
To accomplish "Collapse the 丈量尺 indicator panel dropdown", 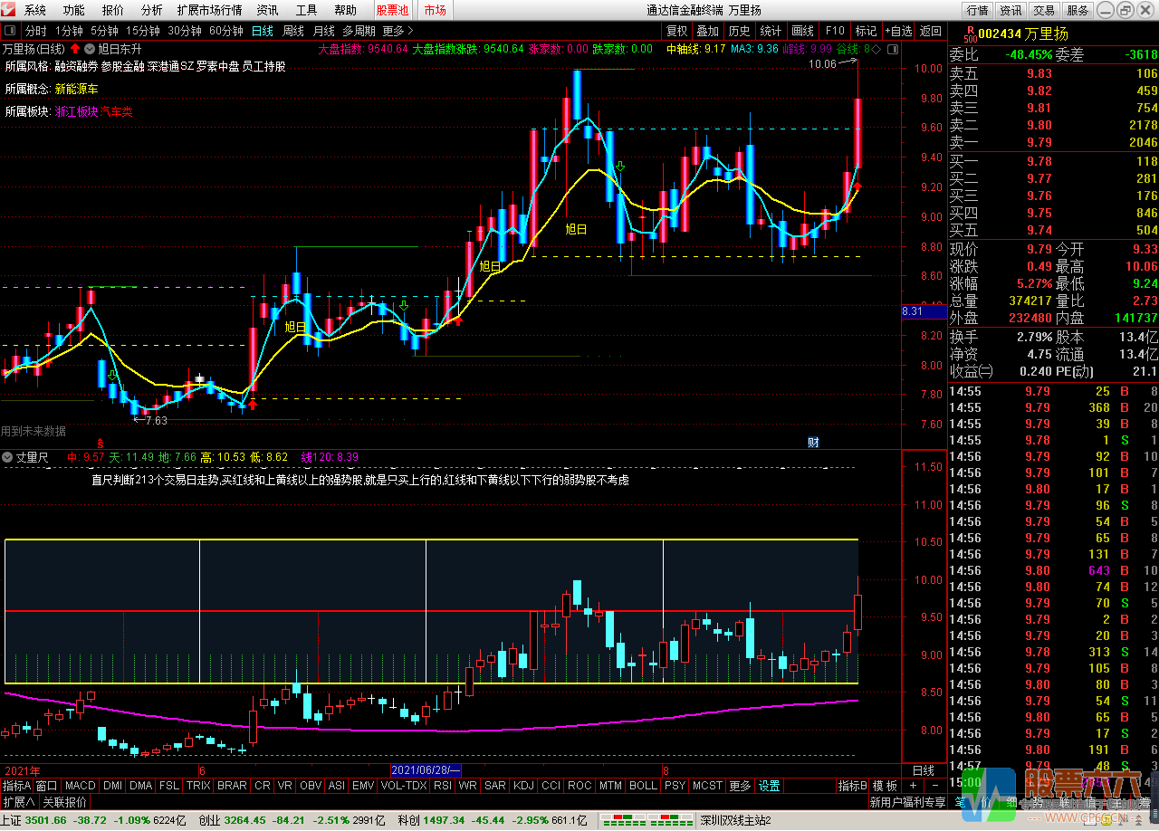I will [8, 457].
